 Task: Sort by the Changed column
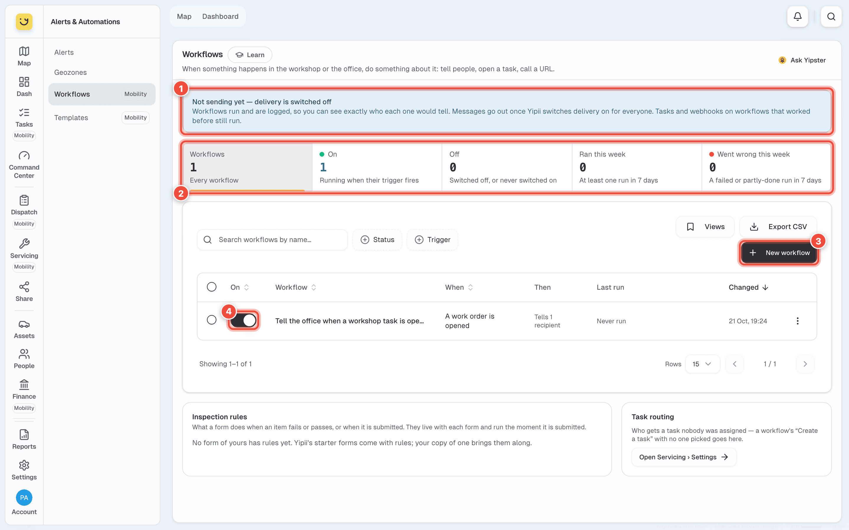click(x=748, y=287)
